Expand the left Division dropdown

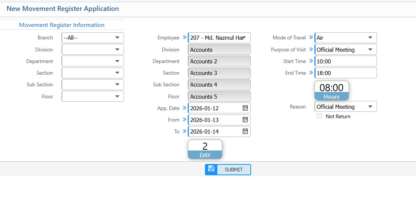pyautogui.click(x=93, y=50)
